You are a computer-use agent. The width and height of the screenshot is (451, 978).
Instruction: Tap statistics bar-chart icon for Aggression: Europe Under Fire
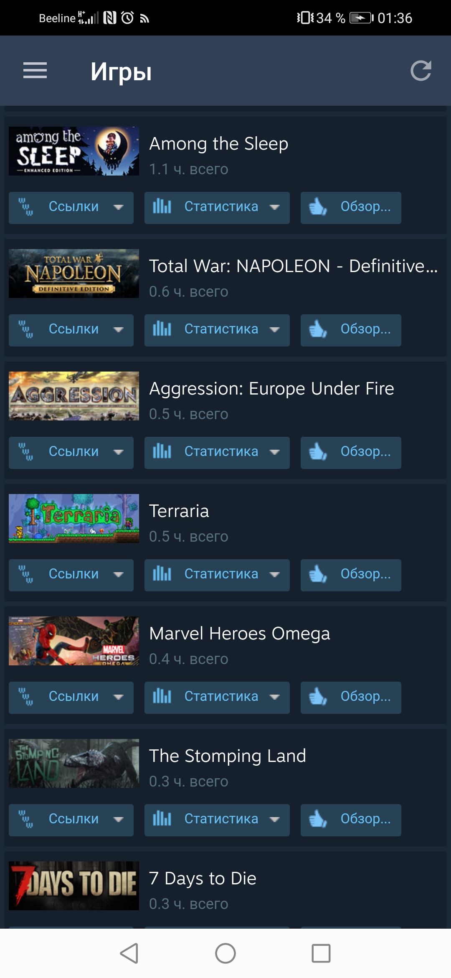(x=162, y=451)
